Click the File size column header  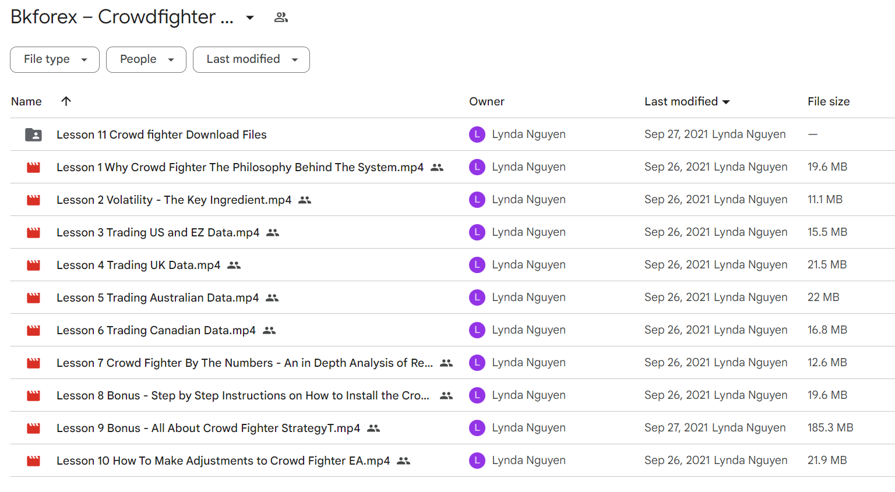(x=829, y=101)
